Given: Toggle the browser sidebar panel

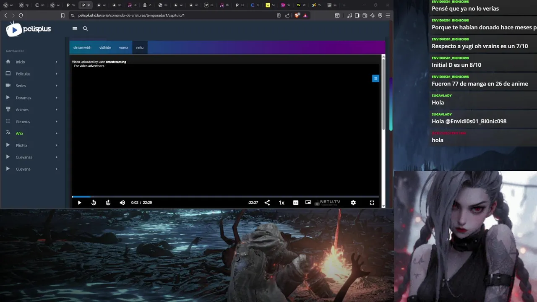Looking at the screenshot, I should pyautogui.click(x=357, y=16).
